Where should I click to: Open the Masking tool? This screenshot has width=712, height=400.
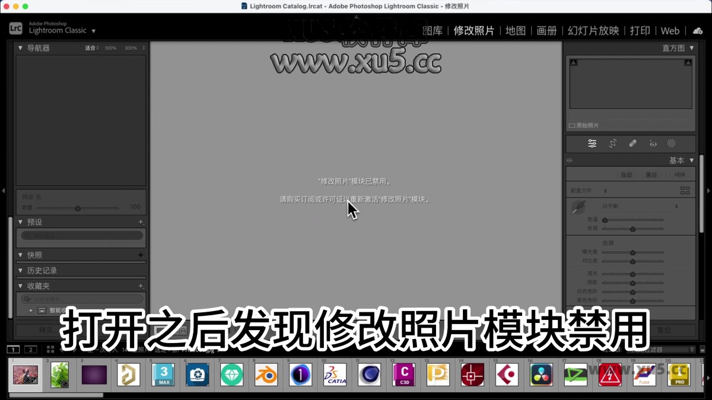[672, 143]
